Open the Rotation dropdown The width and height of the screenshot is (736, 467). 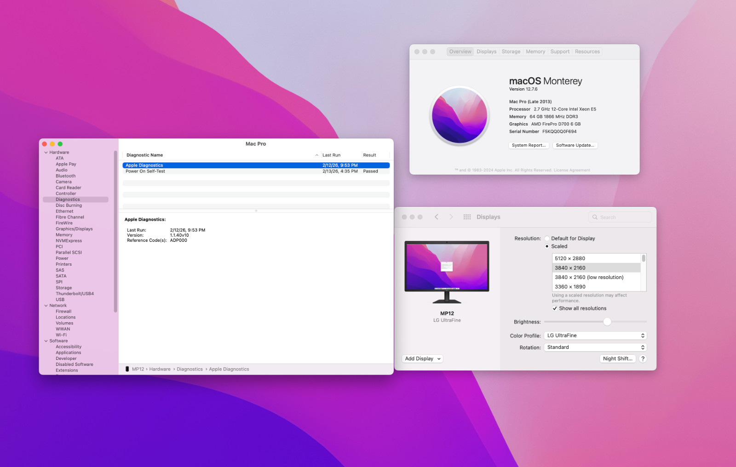coord(595,347)
